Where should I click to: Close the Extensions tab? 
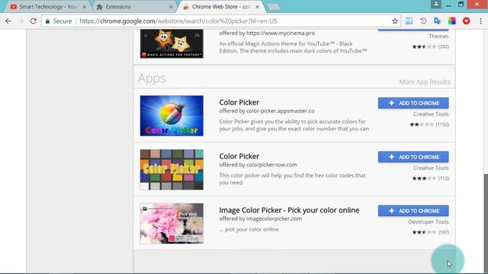pyautogui.click(x=171, y=7)
